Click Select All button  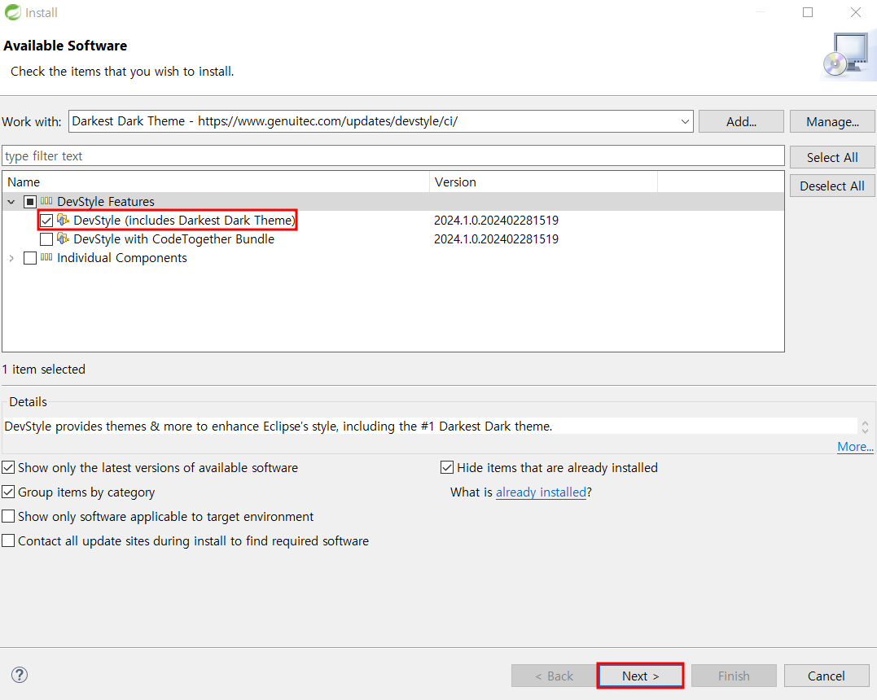coord(832,158)
